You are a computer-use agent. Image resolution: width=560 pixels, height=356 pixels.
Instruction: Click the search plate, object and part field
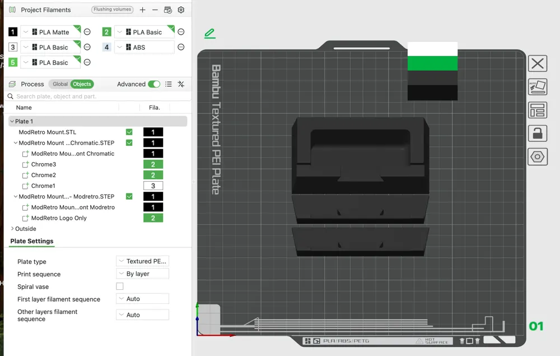point(99,96)
